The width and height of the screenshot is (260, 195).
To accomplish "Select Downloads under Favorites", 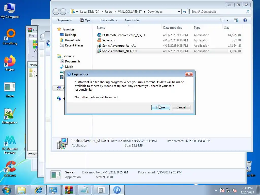I will [x=72, y=40].
